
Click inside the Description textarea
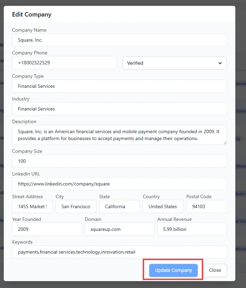coord(120,135)
